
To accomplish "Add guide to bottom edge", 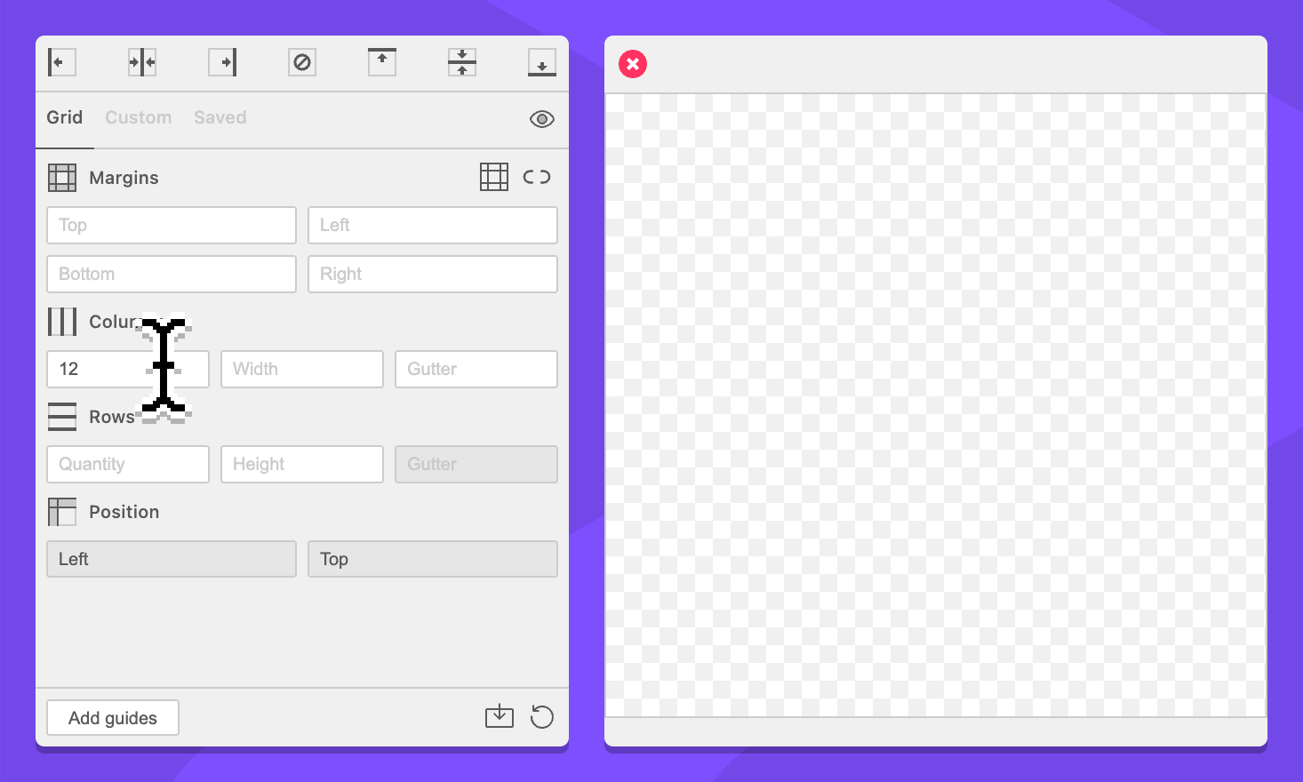I will click(542, 62).
